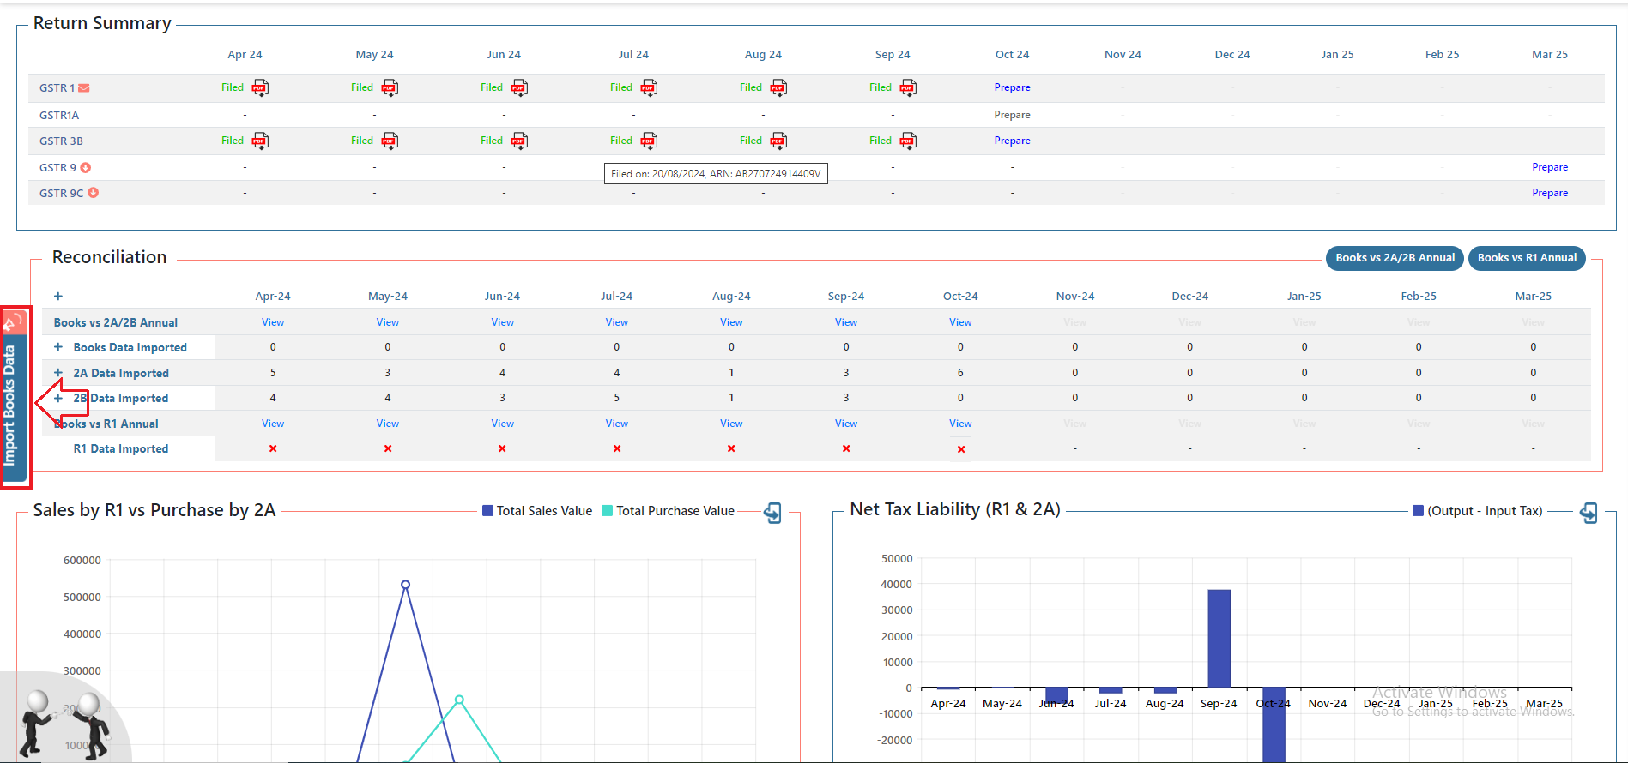Expand the 2B Data Imported row
This screenshot has height=763, width=1628.
58,398
